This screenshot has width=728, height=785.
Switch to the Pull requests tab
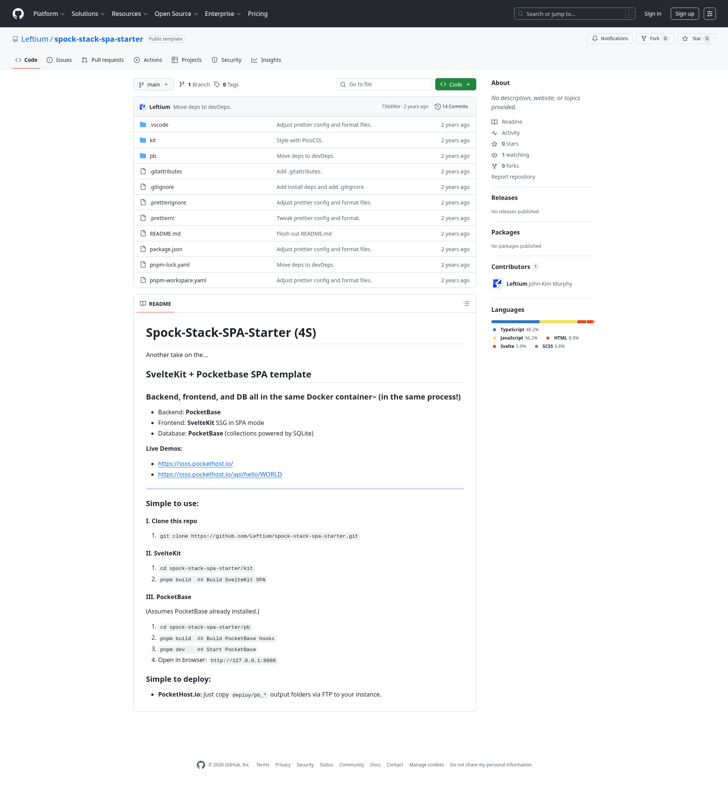click(103, 60)
